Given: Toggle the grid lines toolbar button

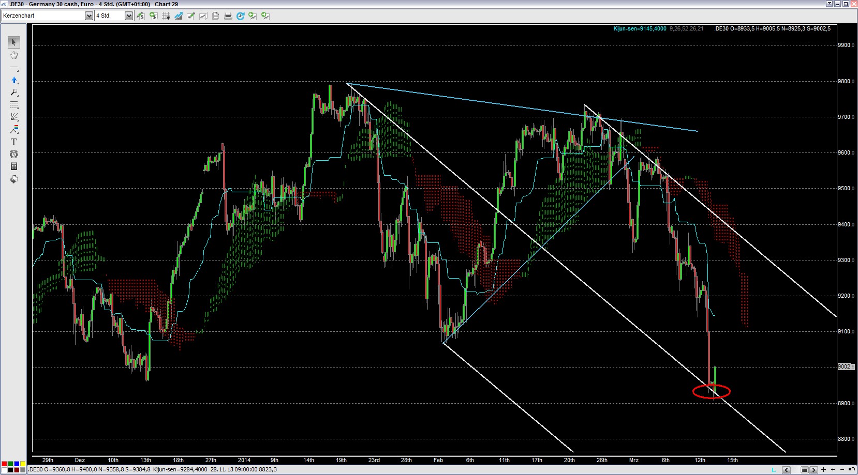Looking at the screenshot, I should coord(166,16).
